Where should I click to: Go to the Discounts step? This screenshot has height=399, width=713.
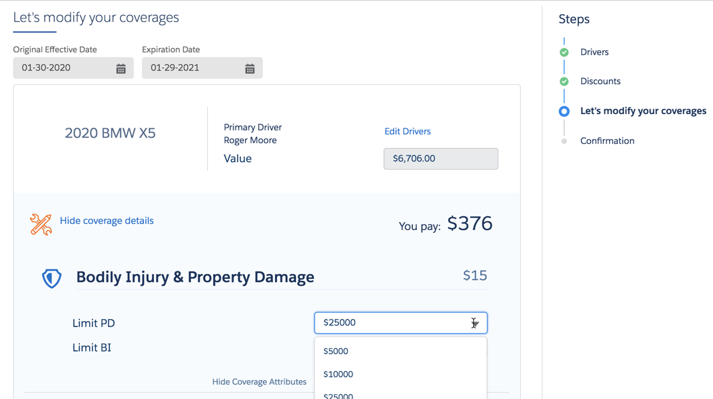(600, 81)
